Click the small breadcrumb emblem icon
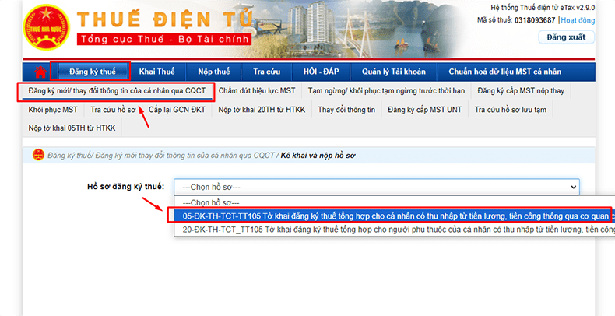The width and height of the screenshot is (615, 316). click(38, 155)
